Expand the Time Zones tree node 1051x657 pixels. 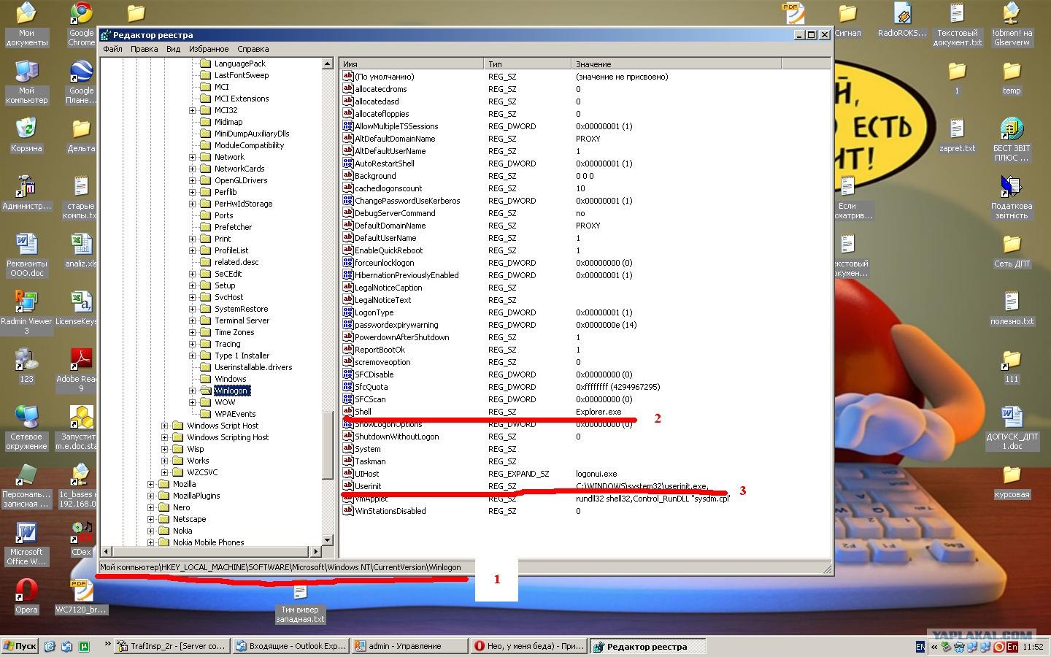coord(193,332)
